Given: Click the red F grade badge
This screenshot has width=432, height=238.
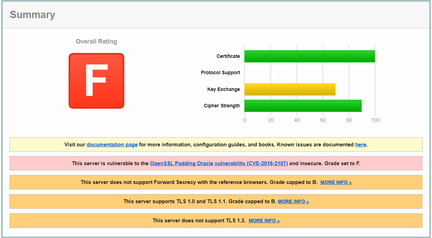Looking at the screenshot, I should (x=96, y=81).
